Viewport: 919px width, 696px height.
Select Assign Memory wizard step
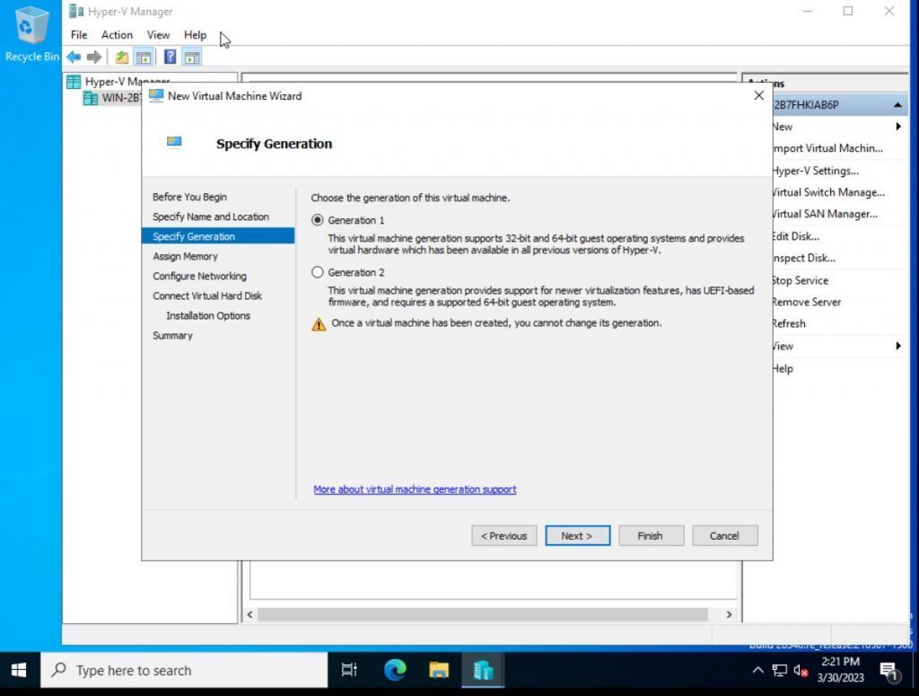point(186,256)
